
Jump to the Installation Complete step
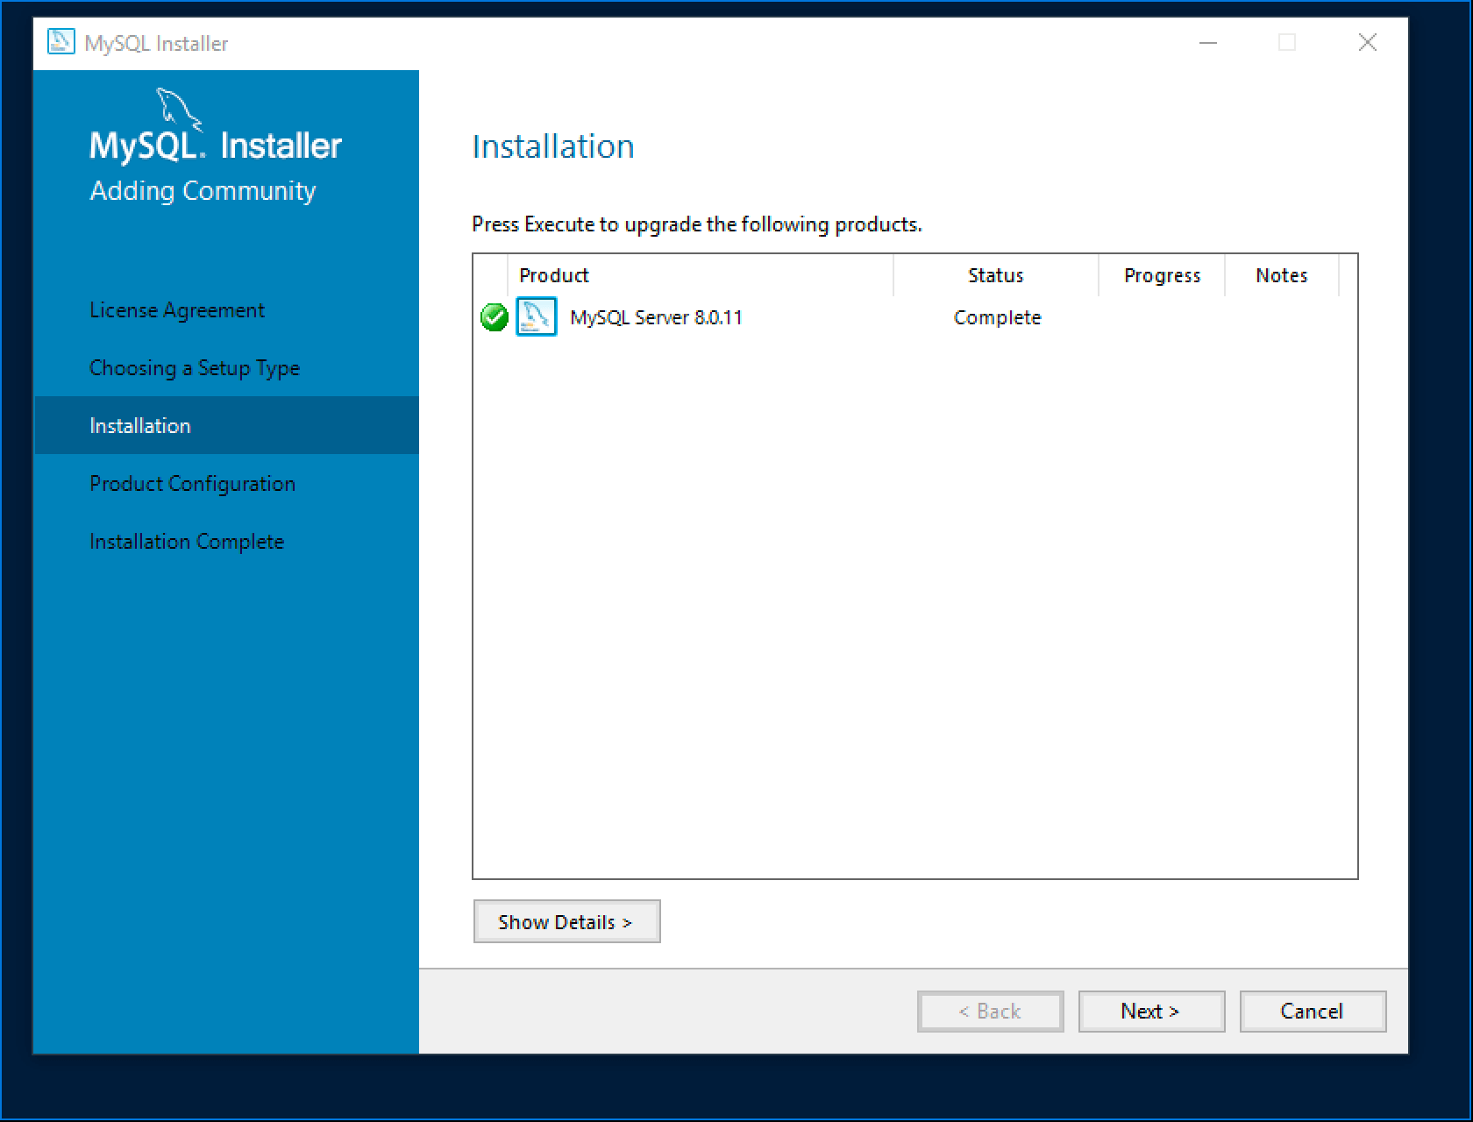[187, 542]
